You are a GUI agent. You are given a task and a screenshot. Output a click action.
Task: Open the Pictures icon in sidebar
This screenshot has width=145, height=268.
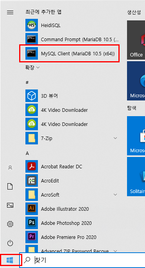click(x=10, y=205)
